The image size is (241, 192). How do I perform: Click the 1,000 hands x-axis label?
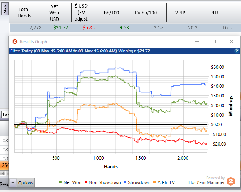(98, 158)
